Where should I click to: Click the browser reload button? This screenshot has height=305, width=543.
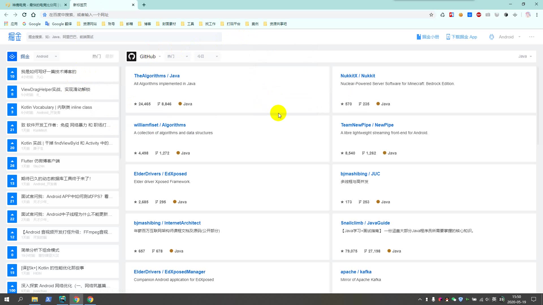(24, 15)
